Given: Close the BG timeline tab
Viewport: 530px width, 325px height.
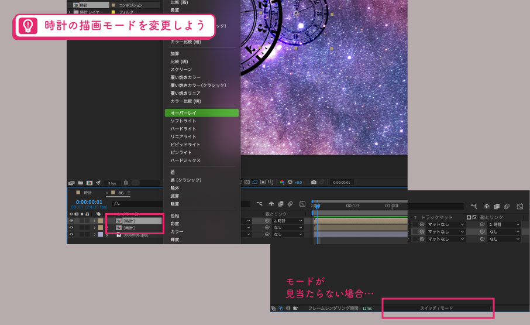Looking at the screenshot, I should [107, 193].
